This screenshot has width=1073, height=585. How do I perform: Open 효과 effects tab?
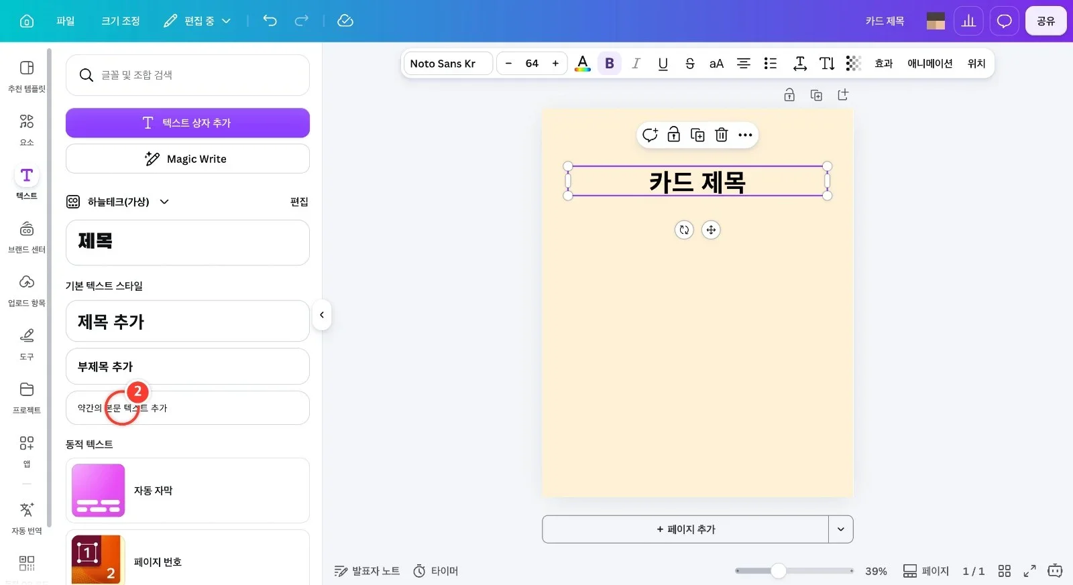[x=883, y=64]
